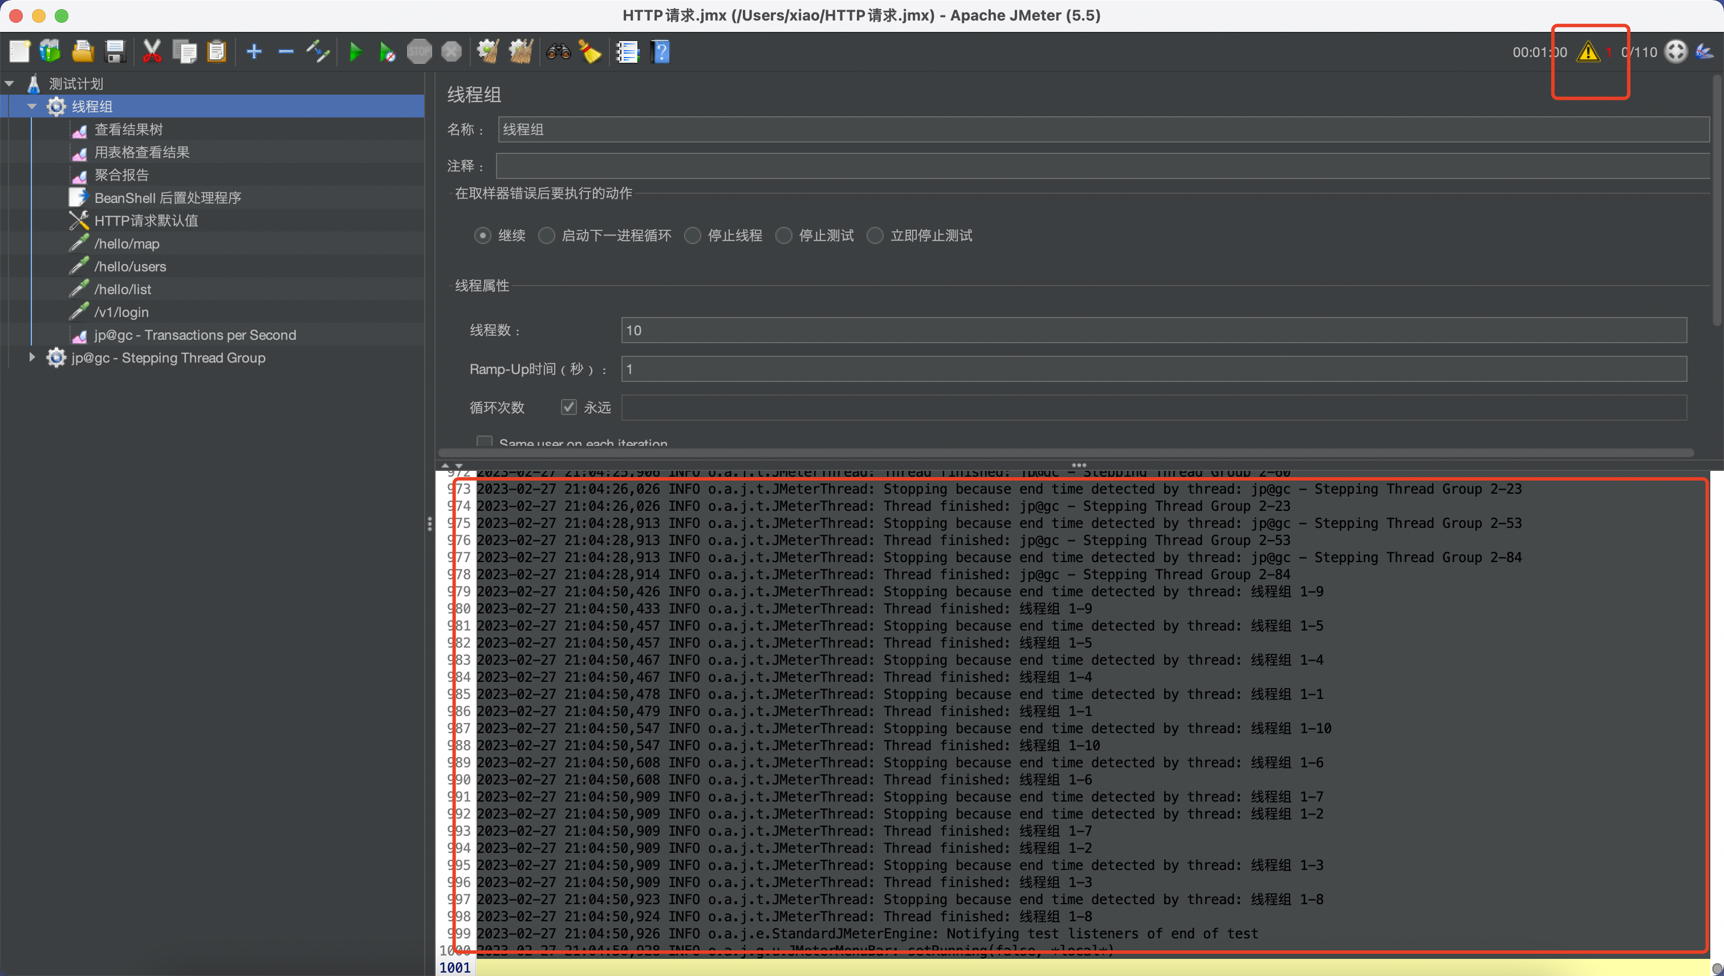This screenshot has height=976, width=1724.
Task: Select 查看结果树 in the tree
Action: 129,129
